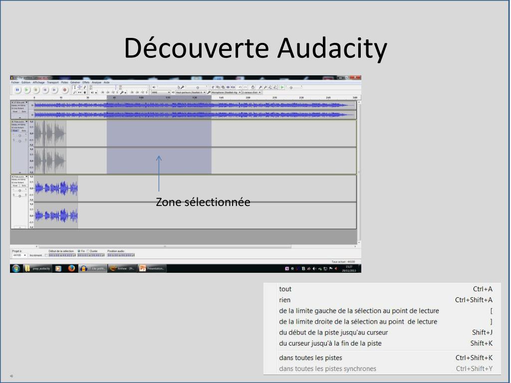
Task: Open the Aide menu
Action: point(107,82)
